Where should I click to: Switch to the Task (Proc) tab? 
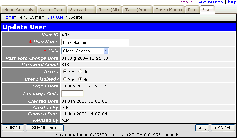coord(137,10)
